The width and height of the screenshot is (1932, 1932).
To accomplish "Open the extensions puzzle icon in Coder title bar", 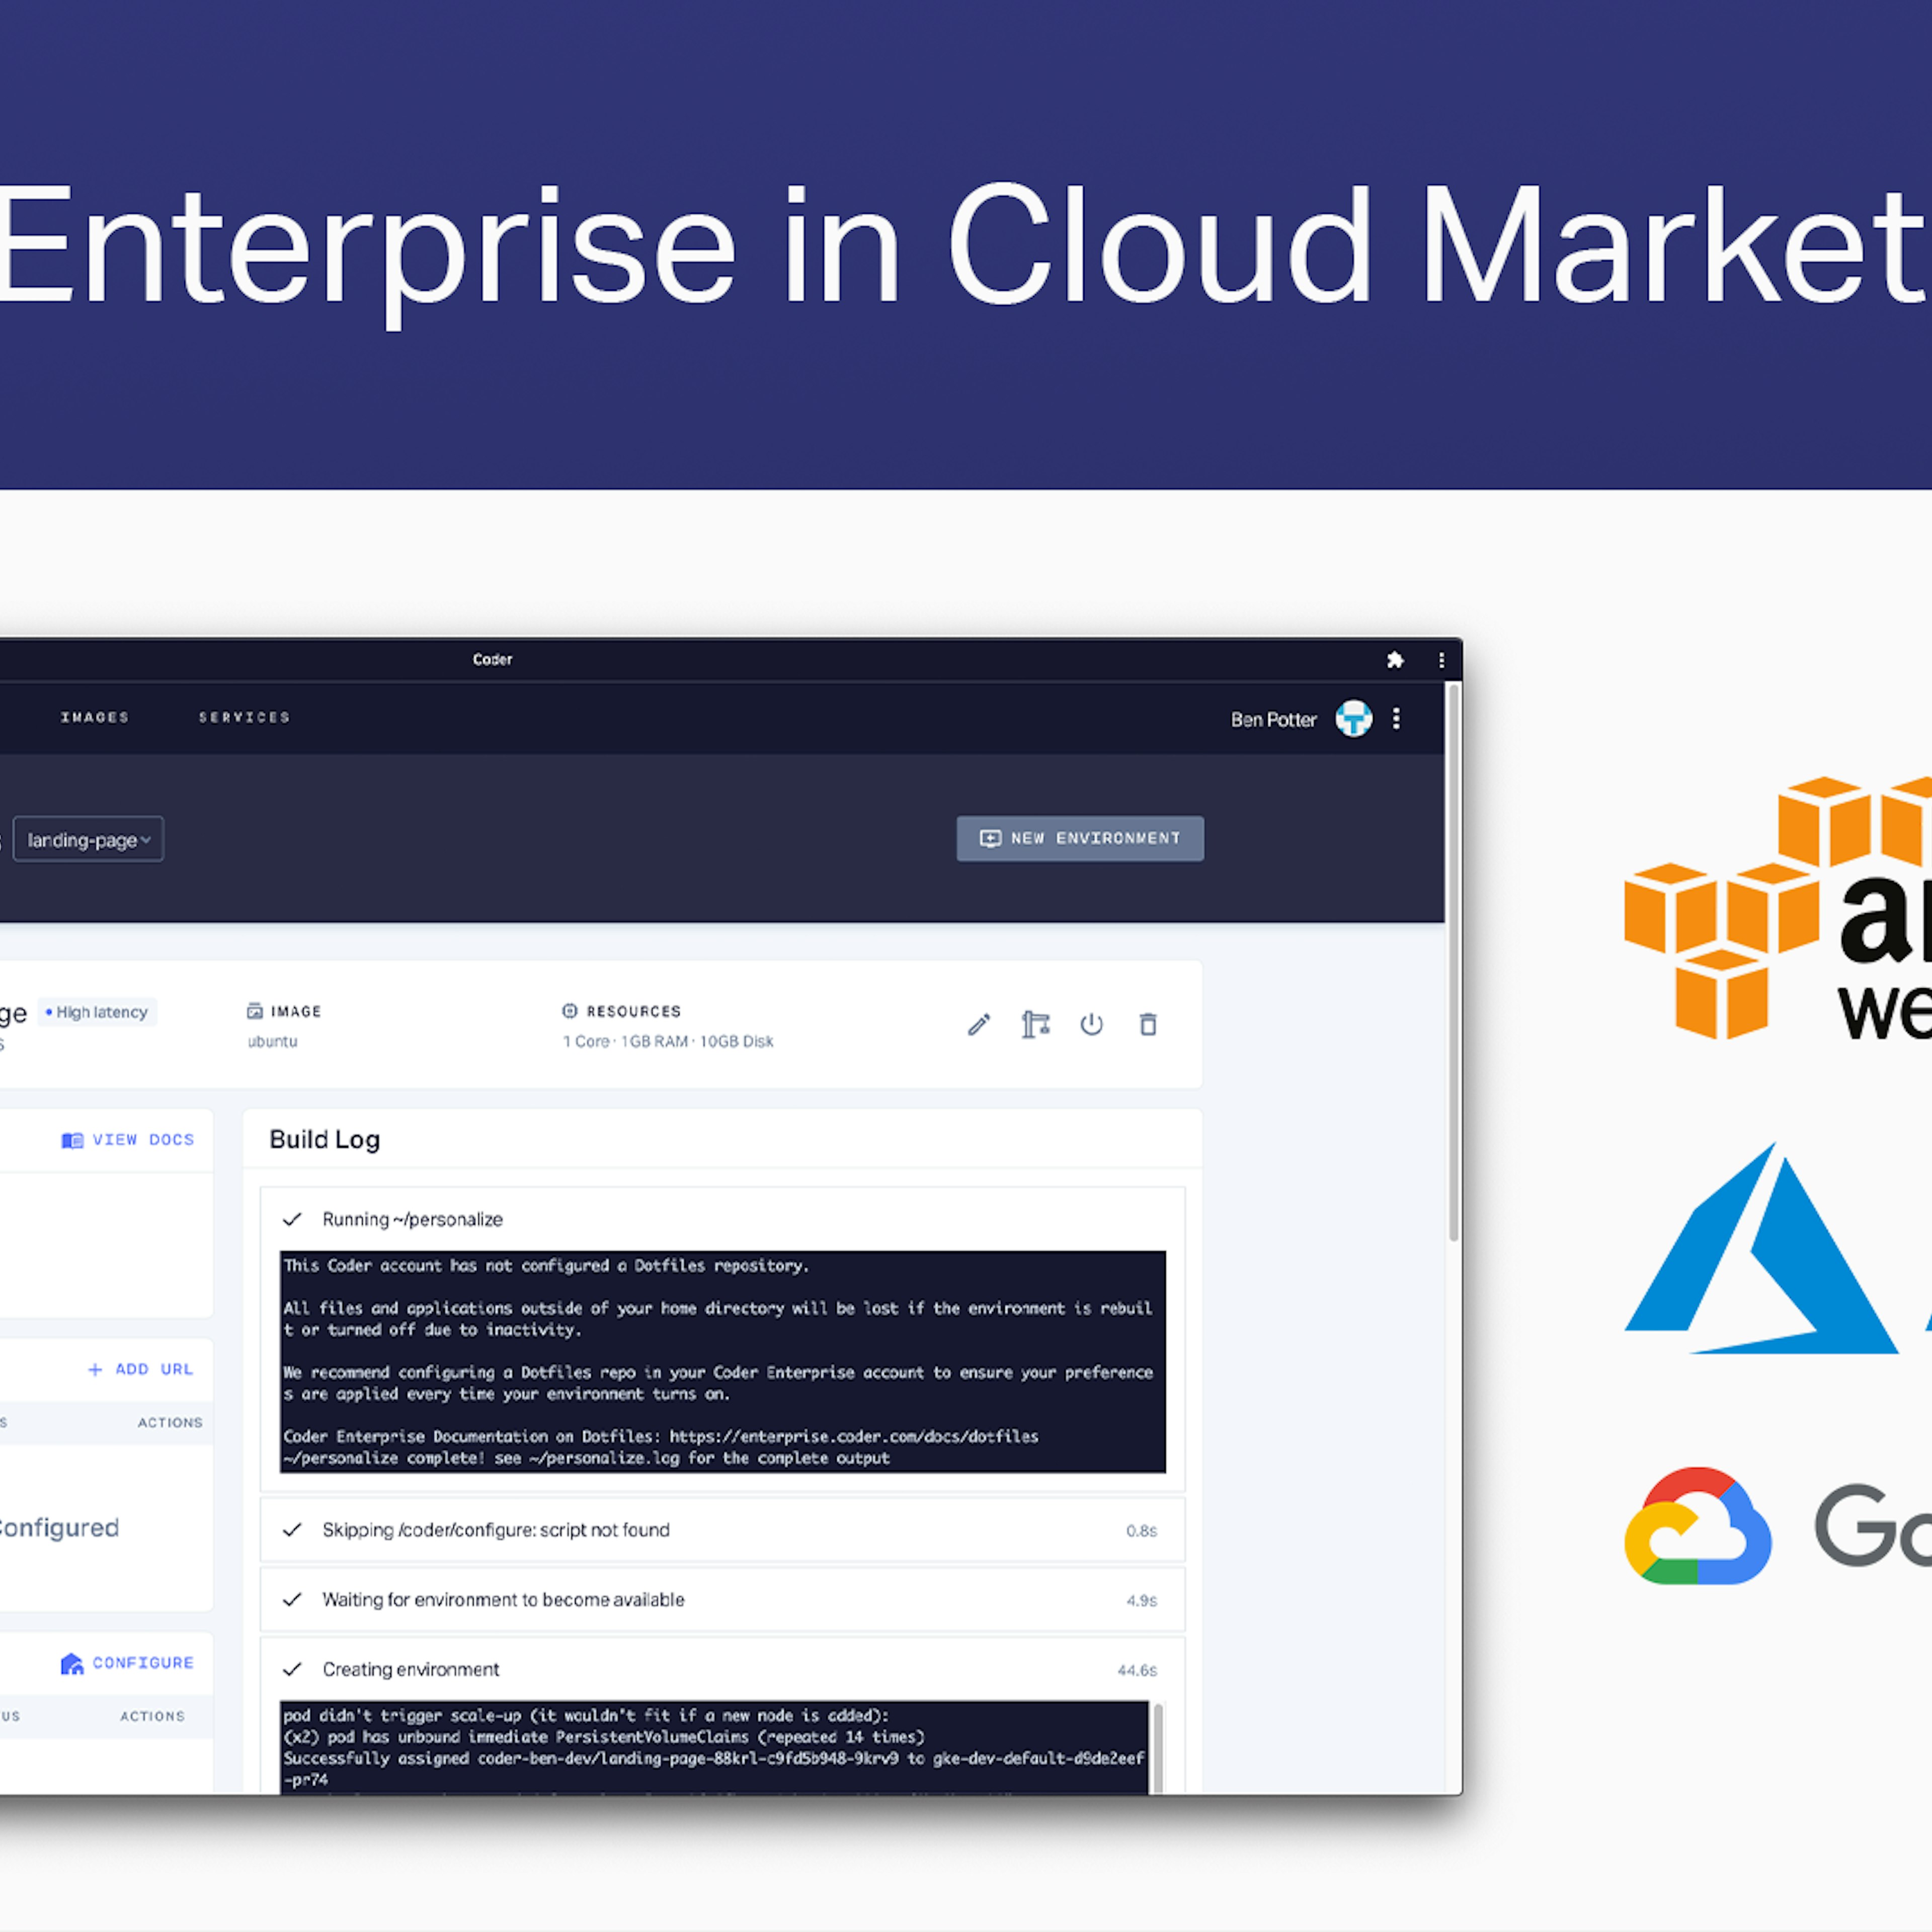I will coord(1395,660).
